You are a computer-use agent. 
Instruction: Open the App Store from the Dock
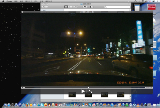9,105
